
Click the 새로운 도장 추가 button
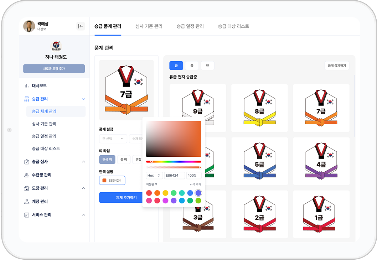pos(54,69)
